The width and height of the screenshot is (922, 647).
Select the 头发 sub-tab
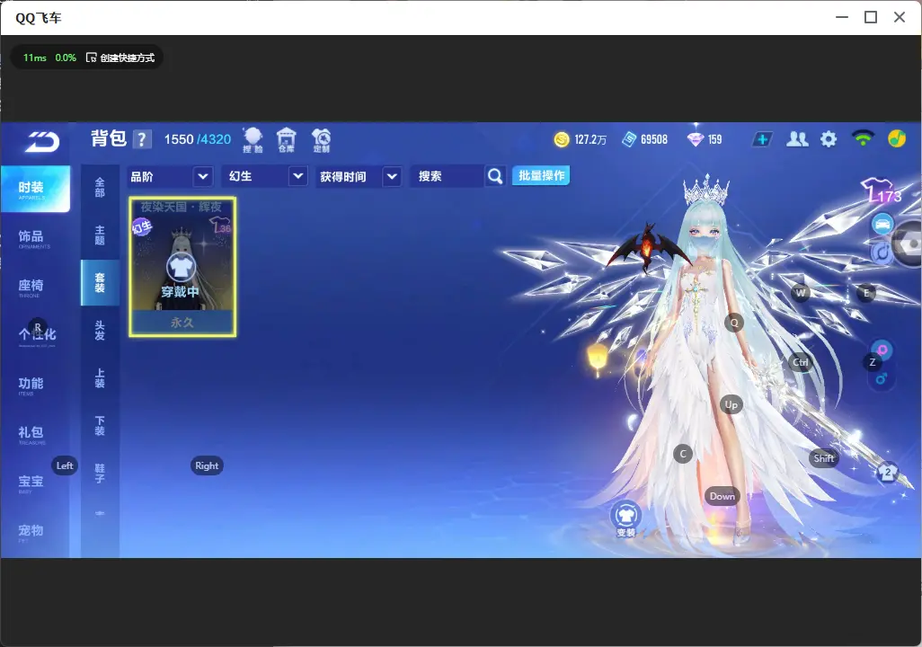[x=100, y=331]
